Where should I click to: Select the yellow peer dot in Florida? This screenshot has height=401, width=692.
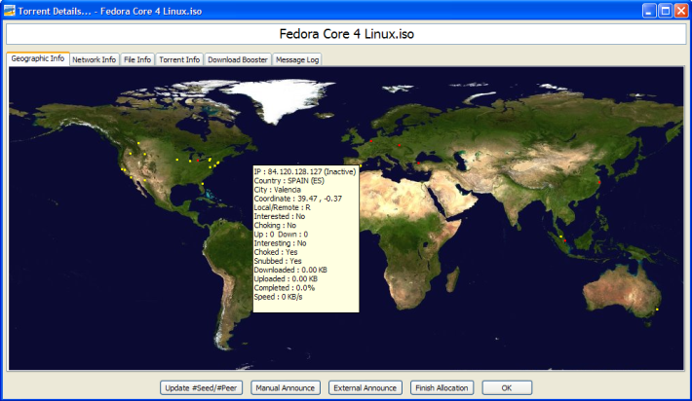203,184
